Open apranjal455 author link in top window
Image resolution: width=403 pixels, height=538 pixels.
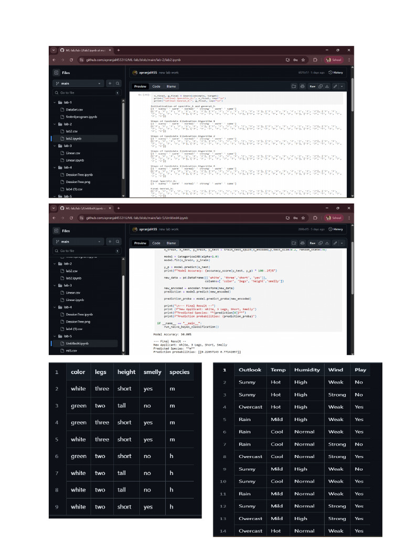(x=148, y=73)
